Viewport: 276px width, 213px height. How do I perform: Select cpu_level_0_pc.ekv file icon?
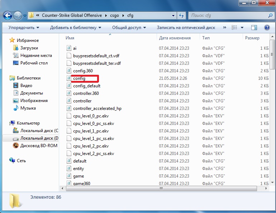pyautogui.click(x=69, y=116)
